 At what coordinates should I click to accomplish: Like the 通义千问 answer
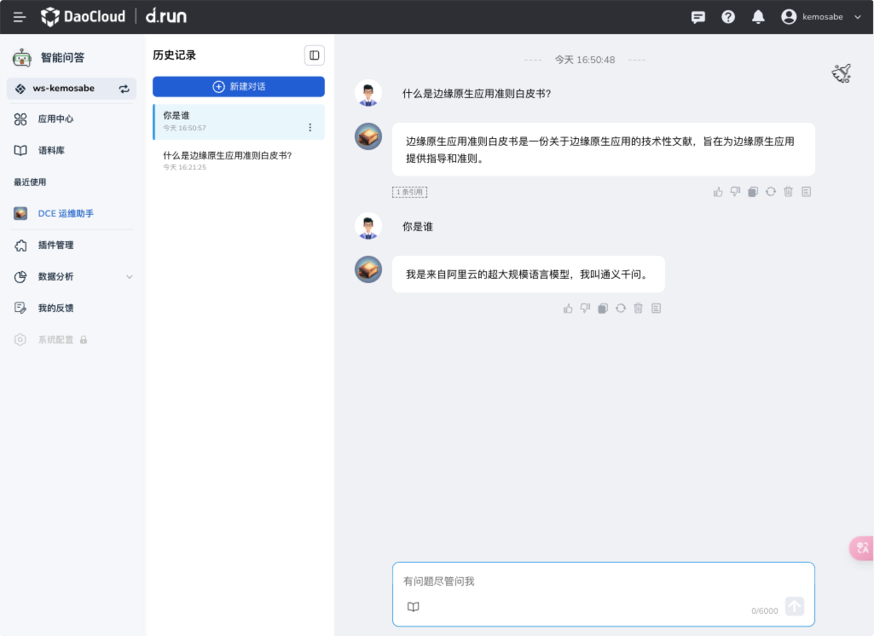568,309
